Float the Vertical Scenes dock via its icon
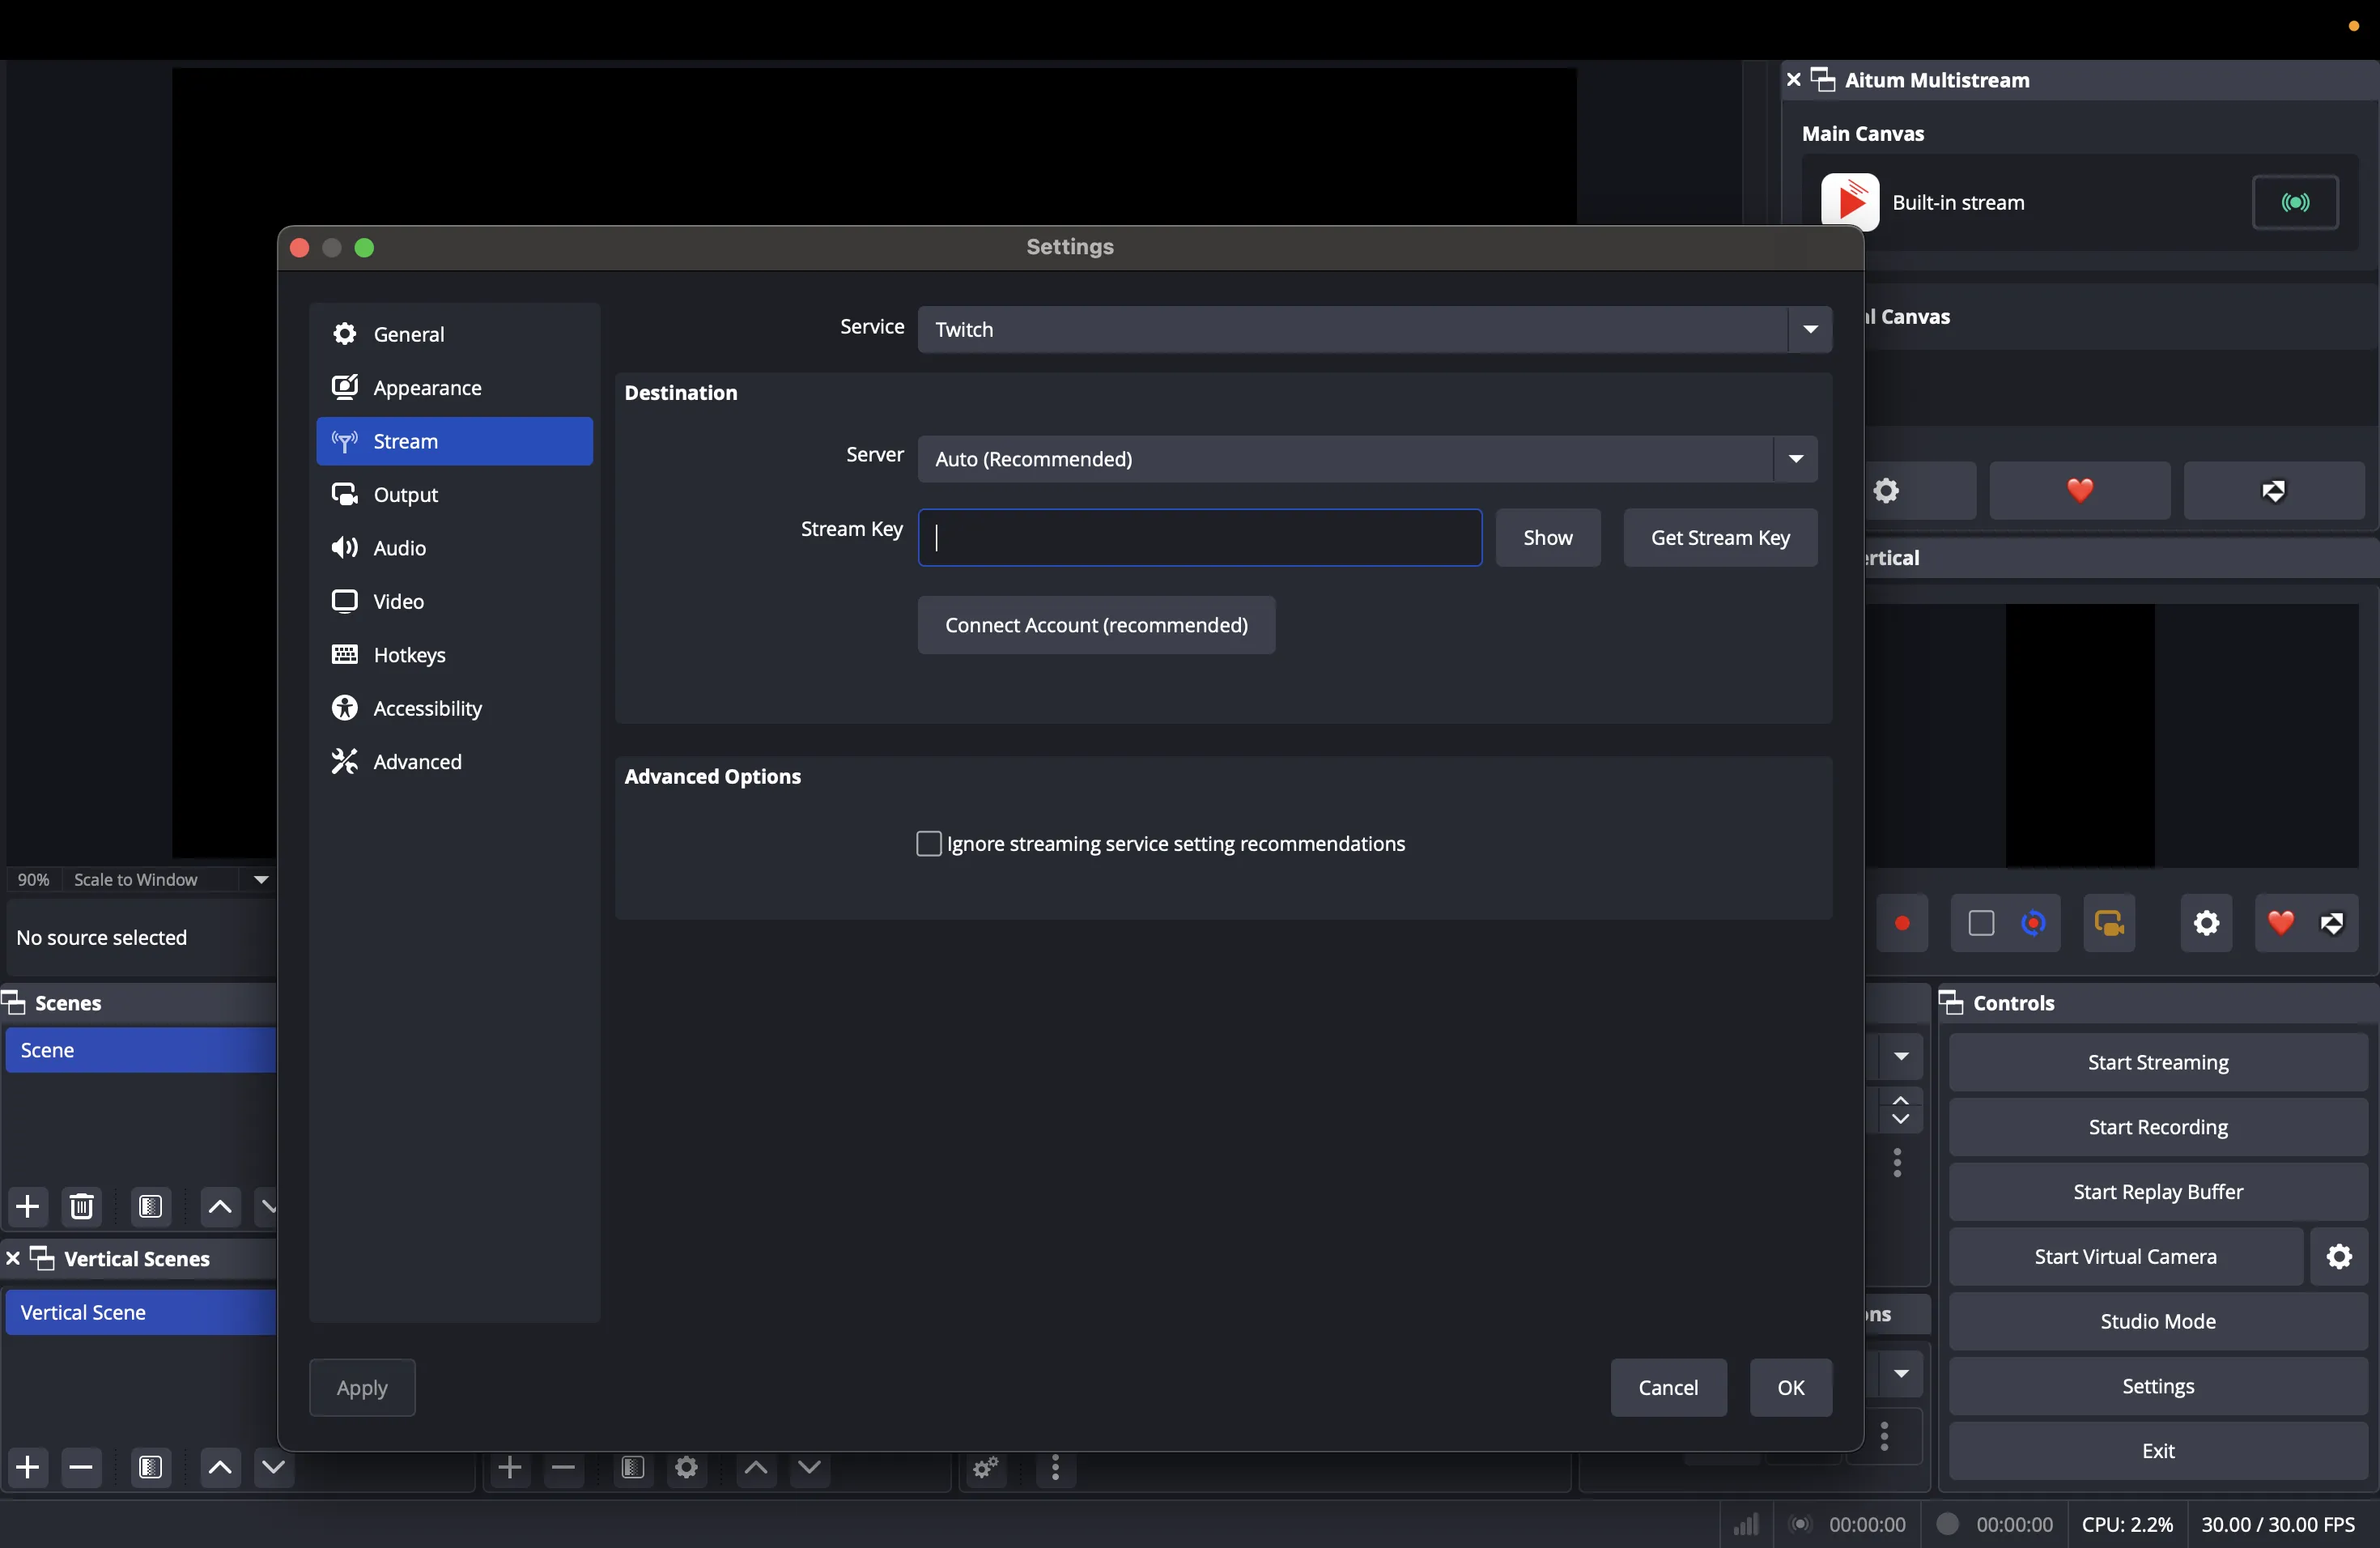The width and height of the screenshot is (2380, 1548). (x=43, y=1259)
